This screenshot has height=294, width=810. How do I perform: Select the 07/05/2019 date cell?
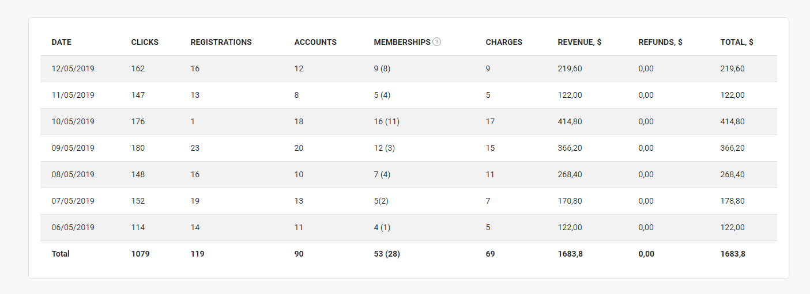click(73, 201)
